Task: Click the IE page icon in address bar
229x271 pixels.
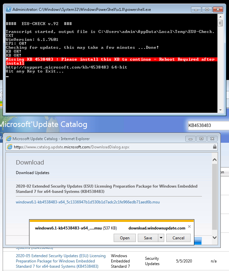Action: click(10, 147)
